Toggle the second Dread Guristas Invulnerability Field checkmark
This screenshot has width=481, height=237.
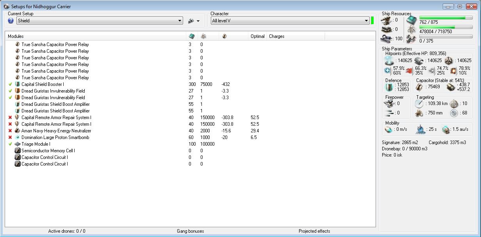10,98
